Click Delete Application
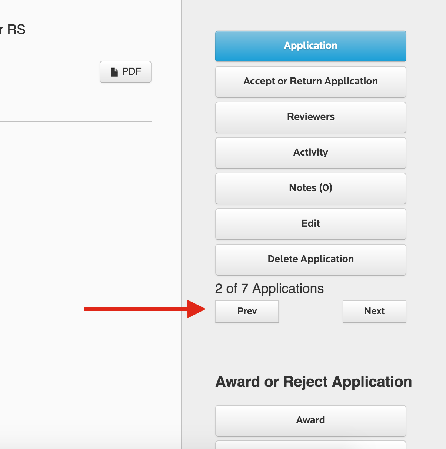Viewport: 446px width, 449px height. 310,259
